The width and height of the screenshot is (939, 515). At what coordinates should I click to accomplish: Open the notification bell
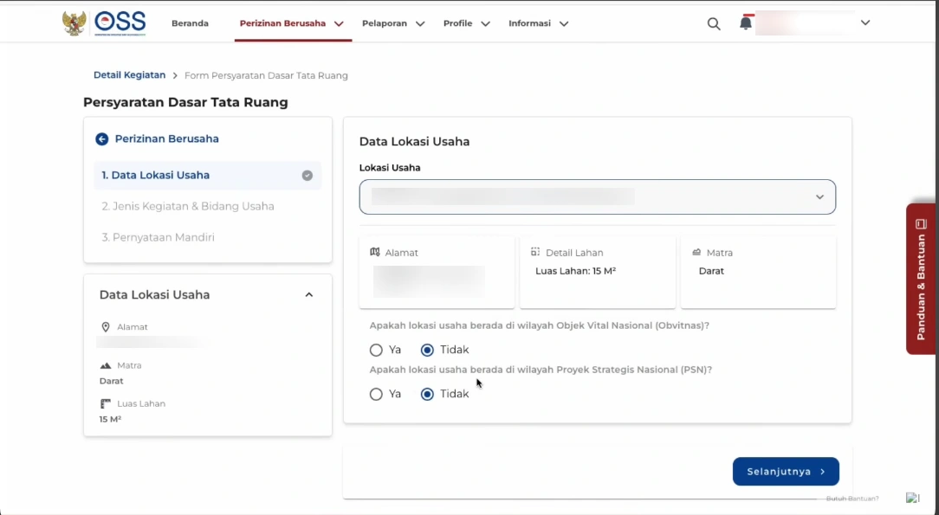745,23
